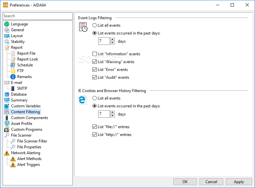Click the Alert Triggers warning icon

13,165
